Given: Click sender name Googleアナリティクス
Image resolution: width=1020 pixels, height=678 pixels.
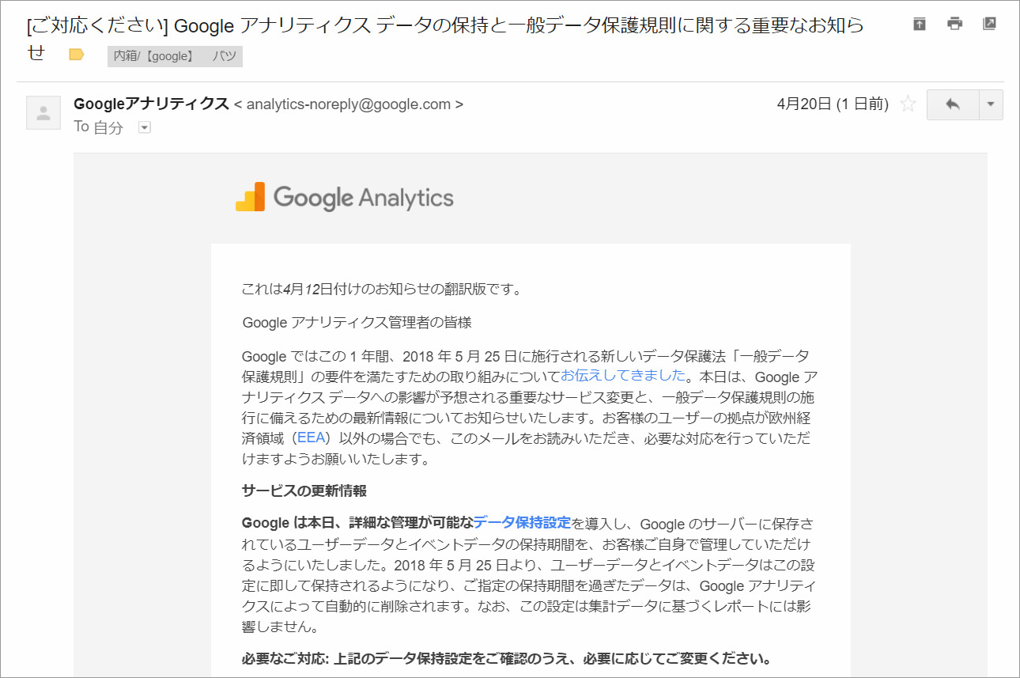Looking at the screenshot, I should [151, 104].
